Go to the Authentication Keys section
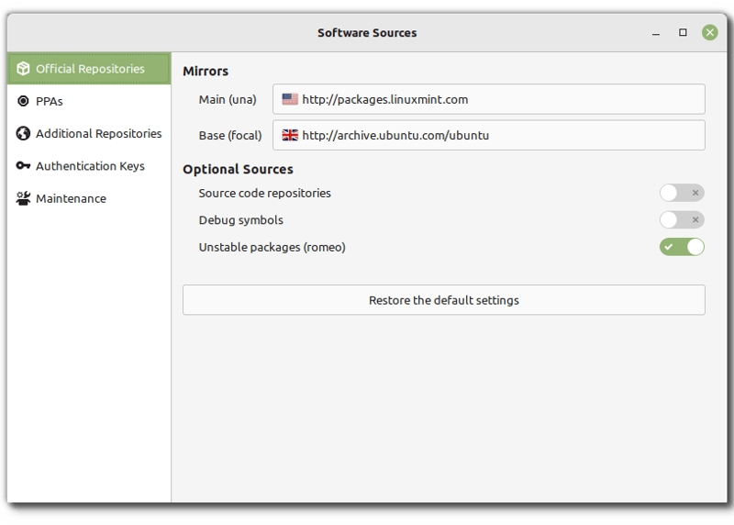The image size is (734, 525). (x=90, y=166)
